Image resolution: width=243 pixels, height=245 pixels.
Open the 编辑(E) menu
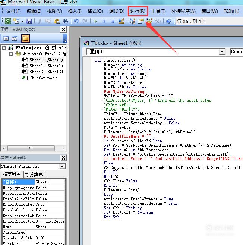click(34, 11)
